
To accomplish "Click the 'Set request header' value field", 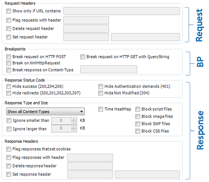I will 146,37.
